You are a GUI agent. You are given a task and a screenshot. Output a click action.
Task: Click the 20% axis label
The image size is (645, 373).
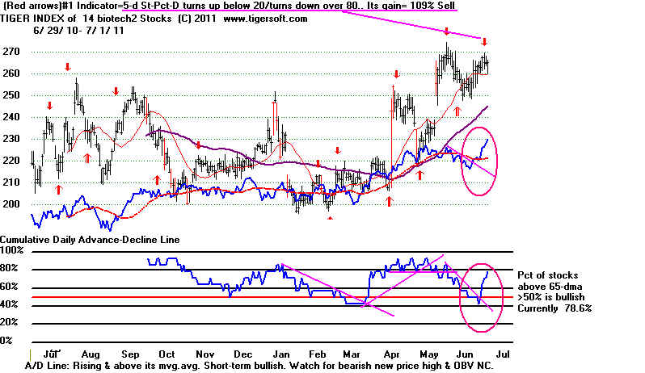[10, 322]
